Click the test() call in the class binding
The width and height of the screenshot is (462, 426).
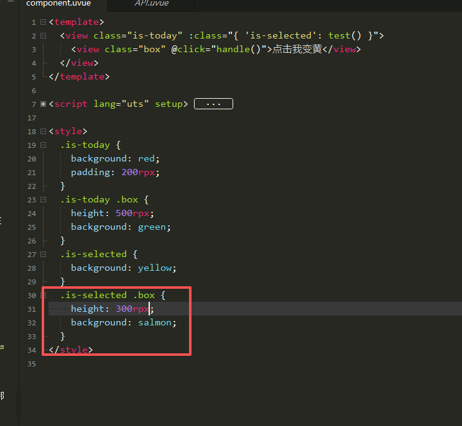(344, 35)
